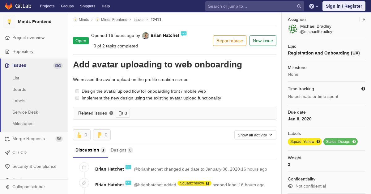Click the Minds breadcrumb icon
This screenshot has width=371, height=194.
pos(75,19)
